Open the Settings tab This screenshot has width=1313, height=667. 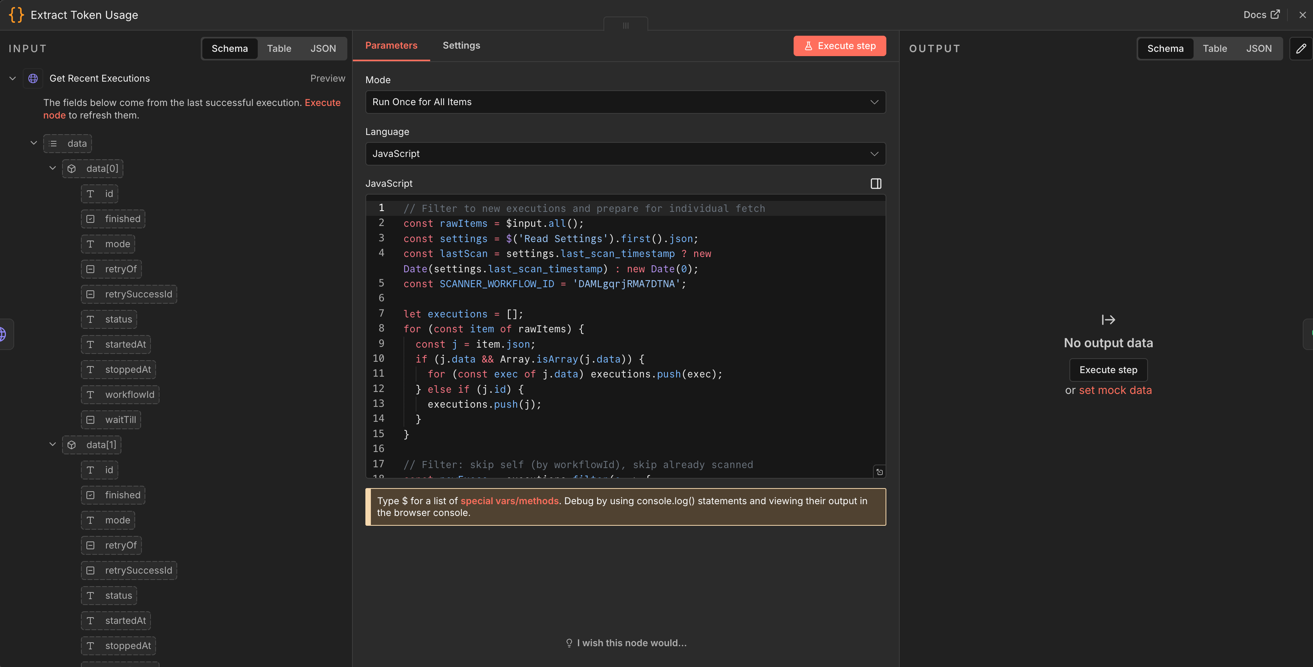tap(461, 45)
